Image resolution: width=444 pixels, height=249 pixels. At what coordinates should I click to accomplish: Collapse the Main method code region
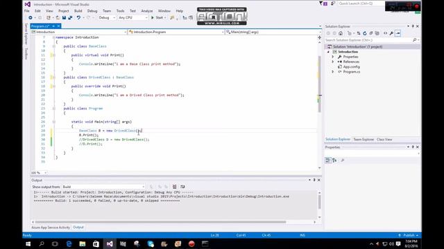pos(53,122)
